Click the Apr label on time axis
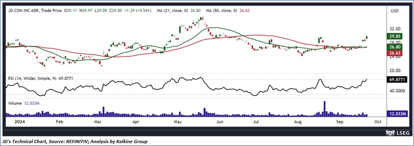Viewport: 414px width, 146px height. (x=136, y=122)
